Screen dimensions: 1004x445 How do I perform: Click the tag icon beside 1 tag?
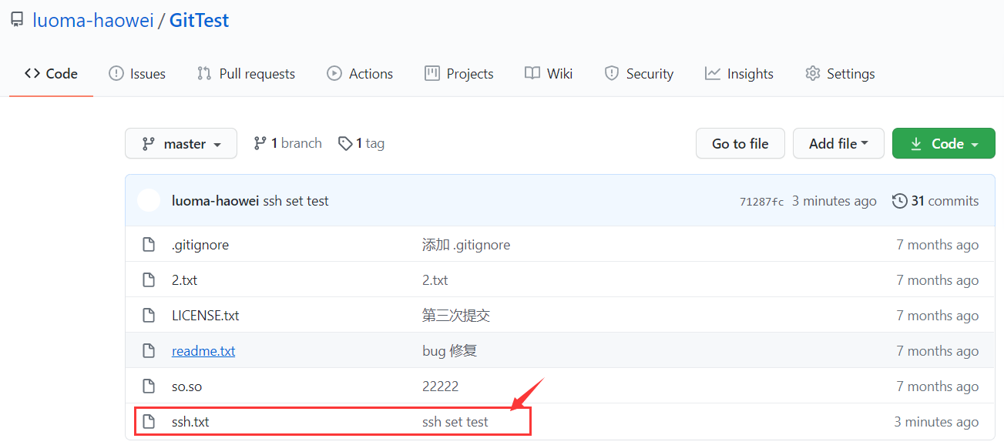[x=346, y=143]
